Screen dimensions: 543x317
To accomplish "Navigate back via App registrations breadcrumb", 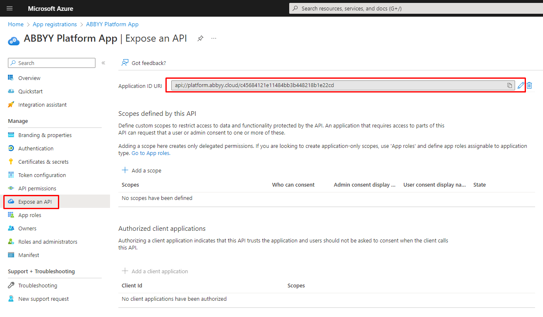I will point(55,24).
